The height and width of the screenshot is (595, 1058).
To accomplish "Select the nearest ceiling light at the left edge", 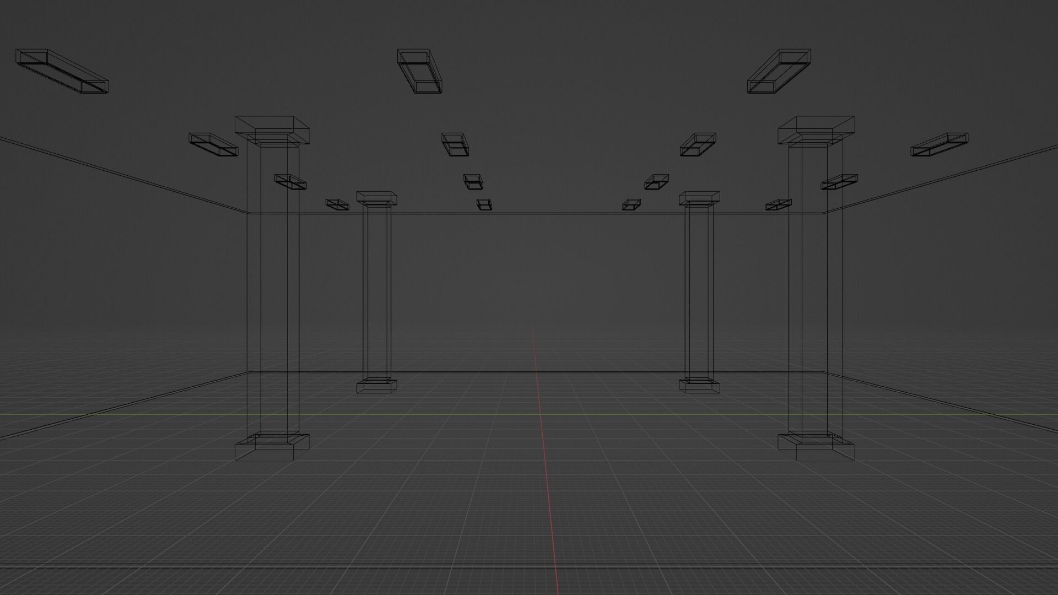I will point(62,71).
